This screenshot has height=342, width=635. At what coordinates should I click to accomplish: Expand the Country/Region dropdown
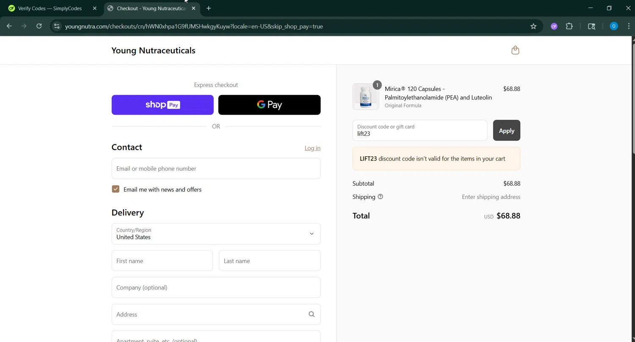216,234
